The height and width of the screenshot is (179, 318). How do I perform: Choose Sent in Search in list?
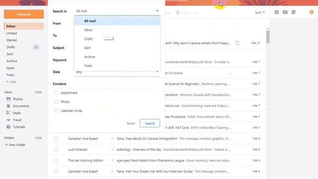pos(117,48)
